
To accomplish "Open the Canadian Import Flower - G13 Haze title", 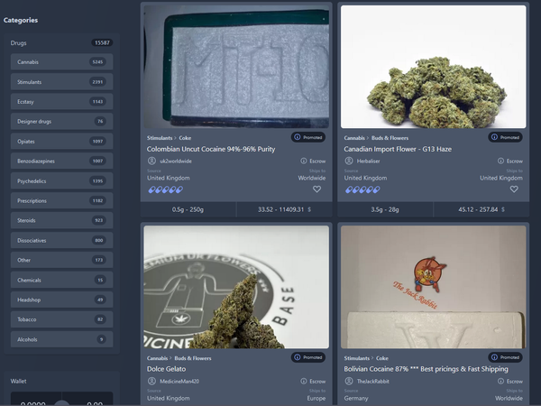I will [398, 149].
